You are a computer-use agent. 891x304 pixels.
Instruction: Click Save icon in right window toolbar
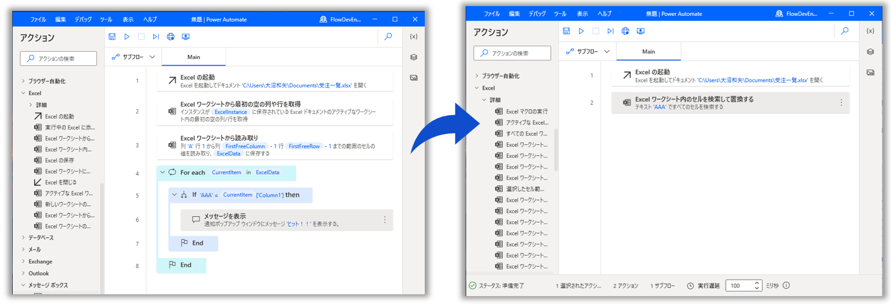[x=566, y=31]
